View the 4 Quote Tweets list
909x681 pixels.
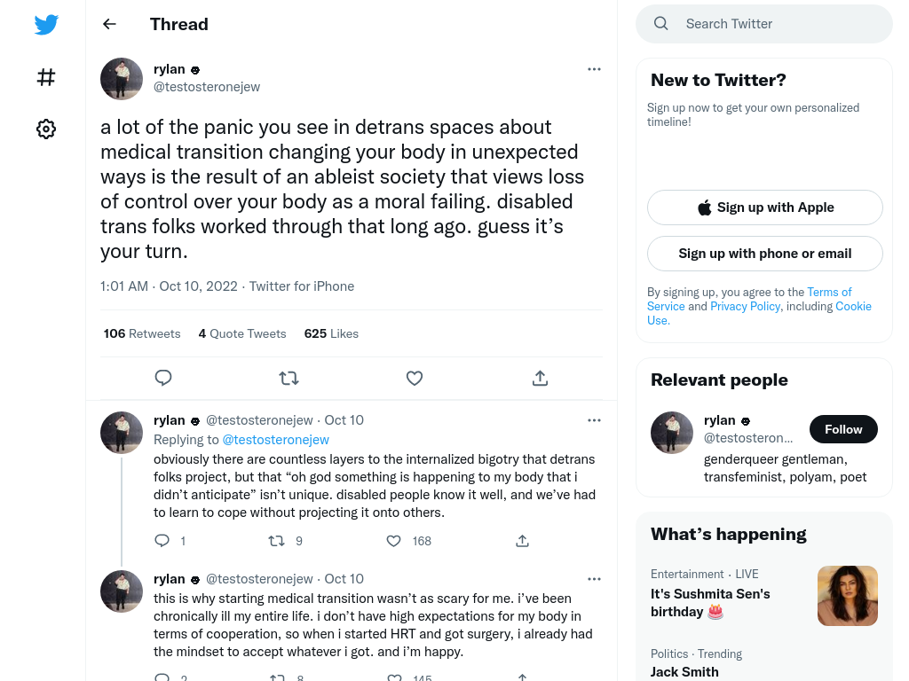242,333
